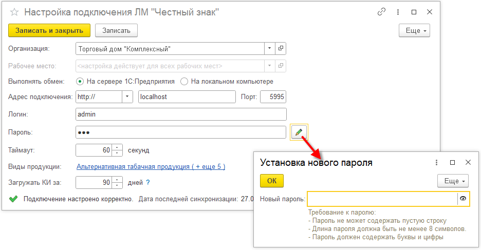Select На сервере 1С:Предприятия option

(80, 81)
